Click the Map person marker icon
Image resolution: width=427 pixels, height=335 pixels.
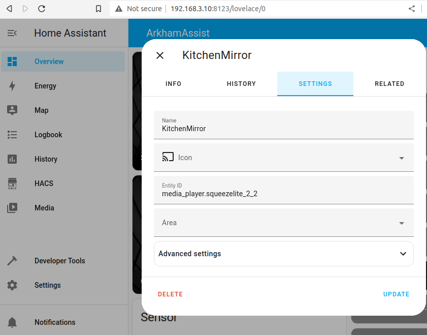[12, 110]
